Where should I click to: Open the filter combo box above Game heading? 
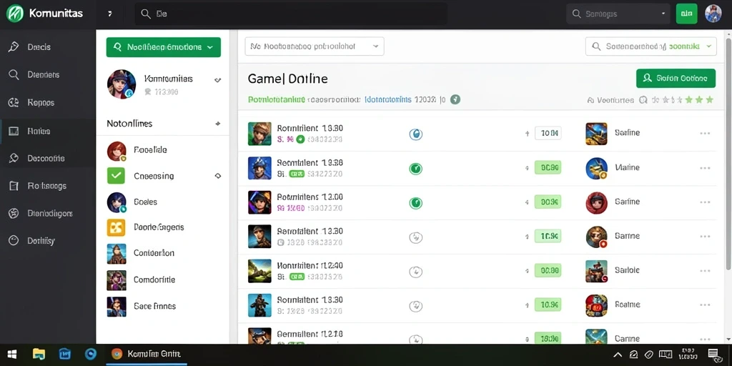coord(315,46)
